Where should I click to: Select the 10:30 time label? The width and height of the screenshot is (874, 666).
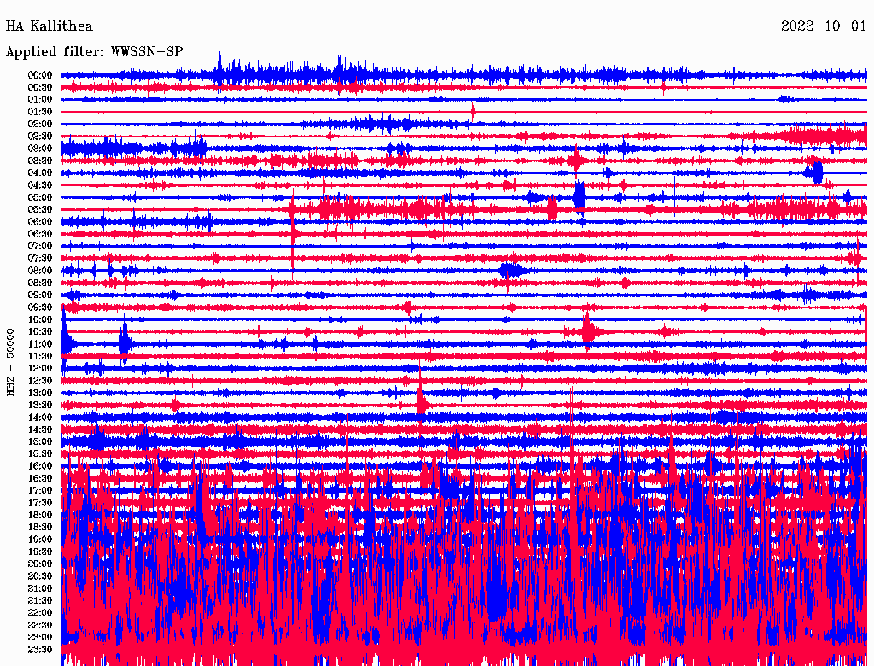pos(40,332)
